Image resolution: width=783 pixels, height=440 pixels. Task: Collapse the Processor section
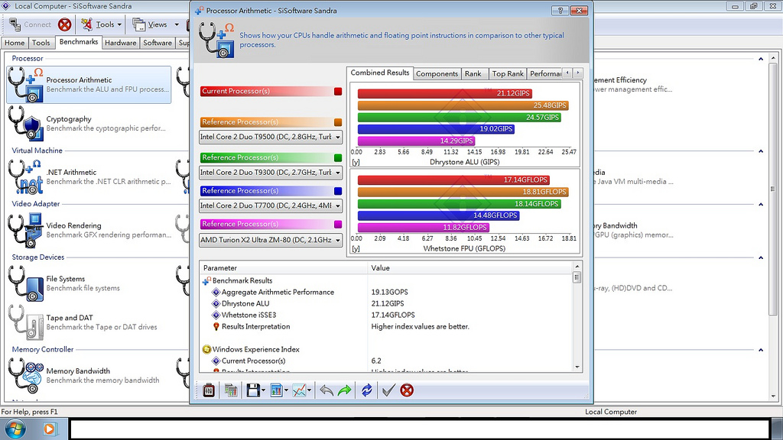(761, 59)
